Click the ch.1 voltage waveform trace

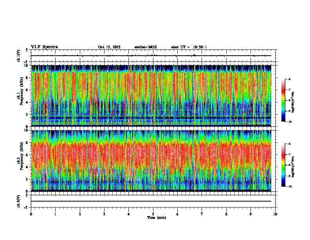pos(151,56)
